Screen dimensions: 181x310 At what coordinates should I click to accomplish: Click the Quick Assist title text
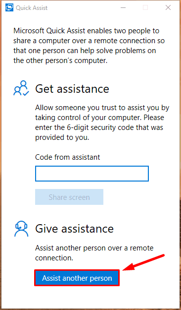[32, 8]
